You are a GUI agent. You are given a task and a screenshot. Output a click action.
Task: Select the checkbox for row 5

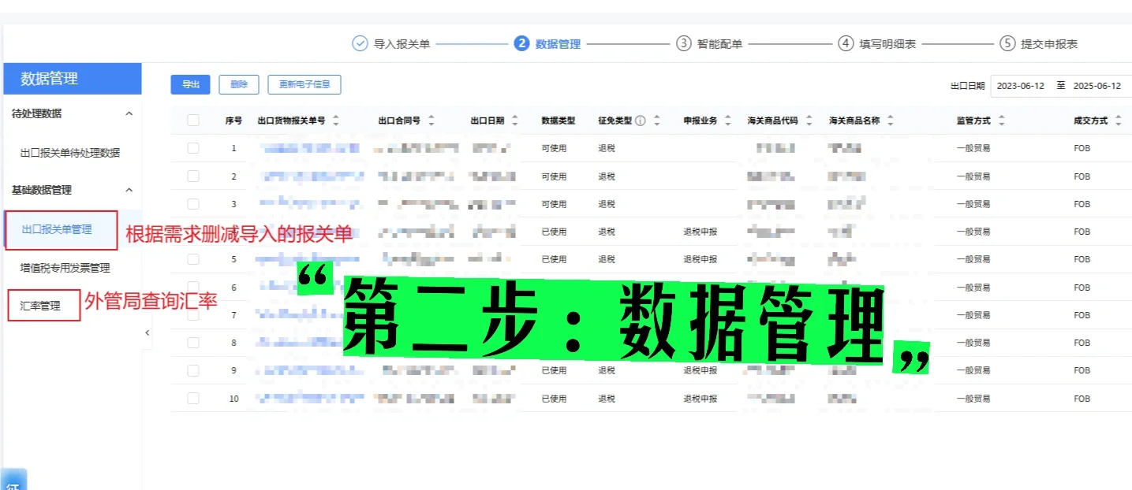[192, 259]
